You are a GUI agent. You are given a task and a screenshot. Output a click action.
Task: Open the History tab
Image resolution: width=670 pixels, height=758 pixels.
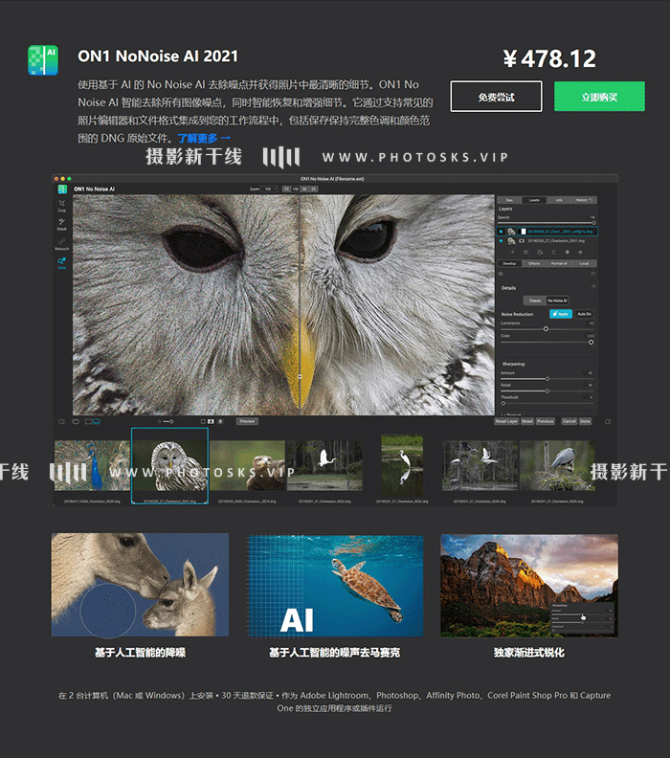pyautogui.click(x=584, y=200)
